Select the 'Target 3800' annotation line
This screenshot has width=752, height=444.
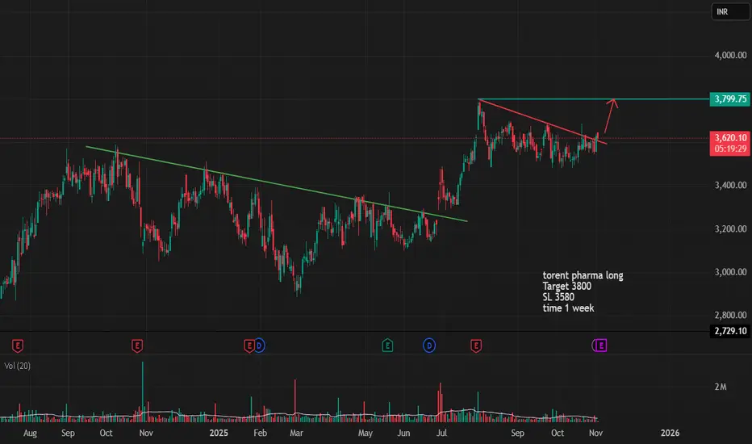tap(567, 286)
